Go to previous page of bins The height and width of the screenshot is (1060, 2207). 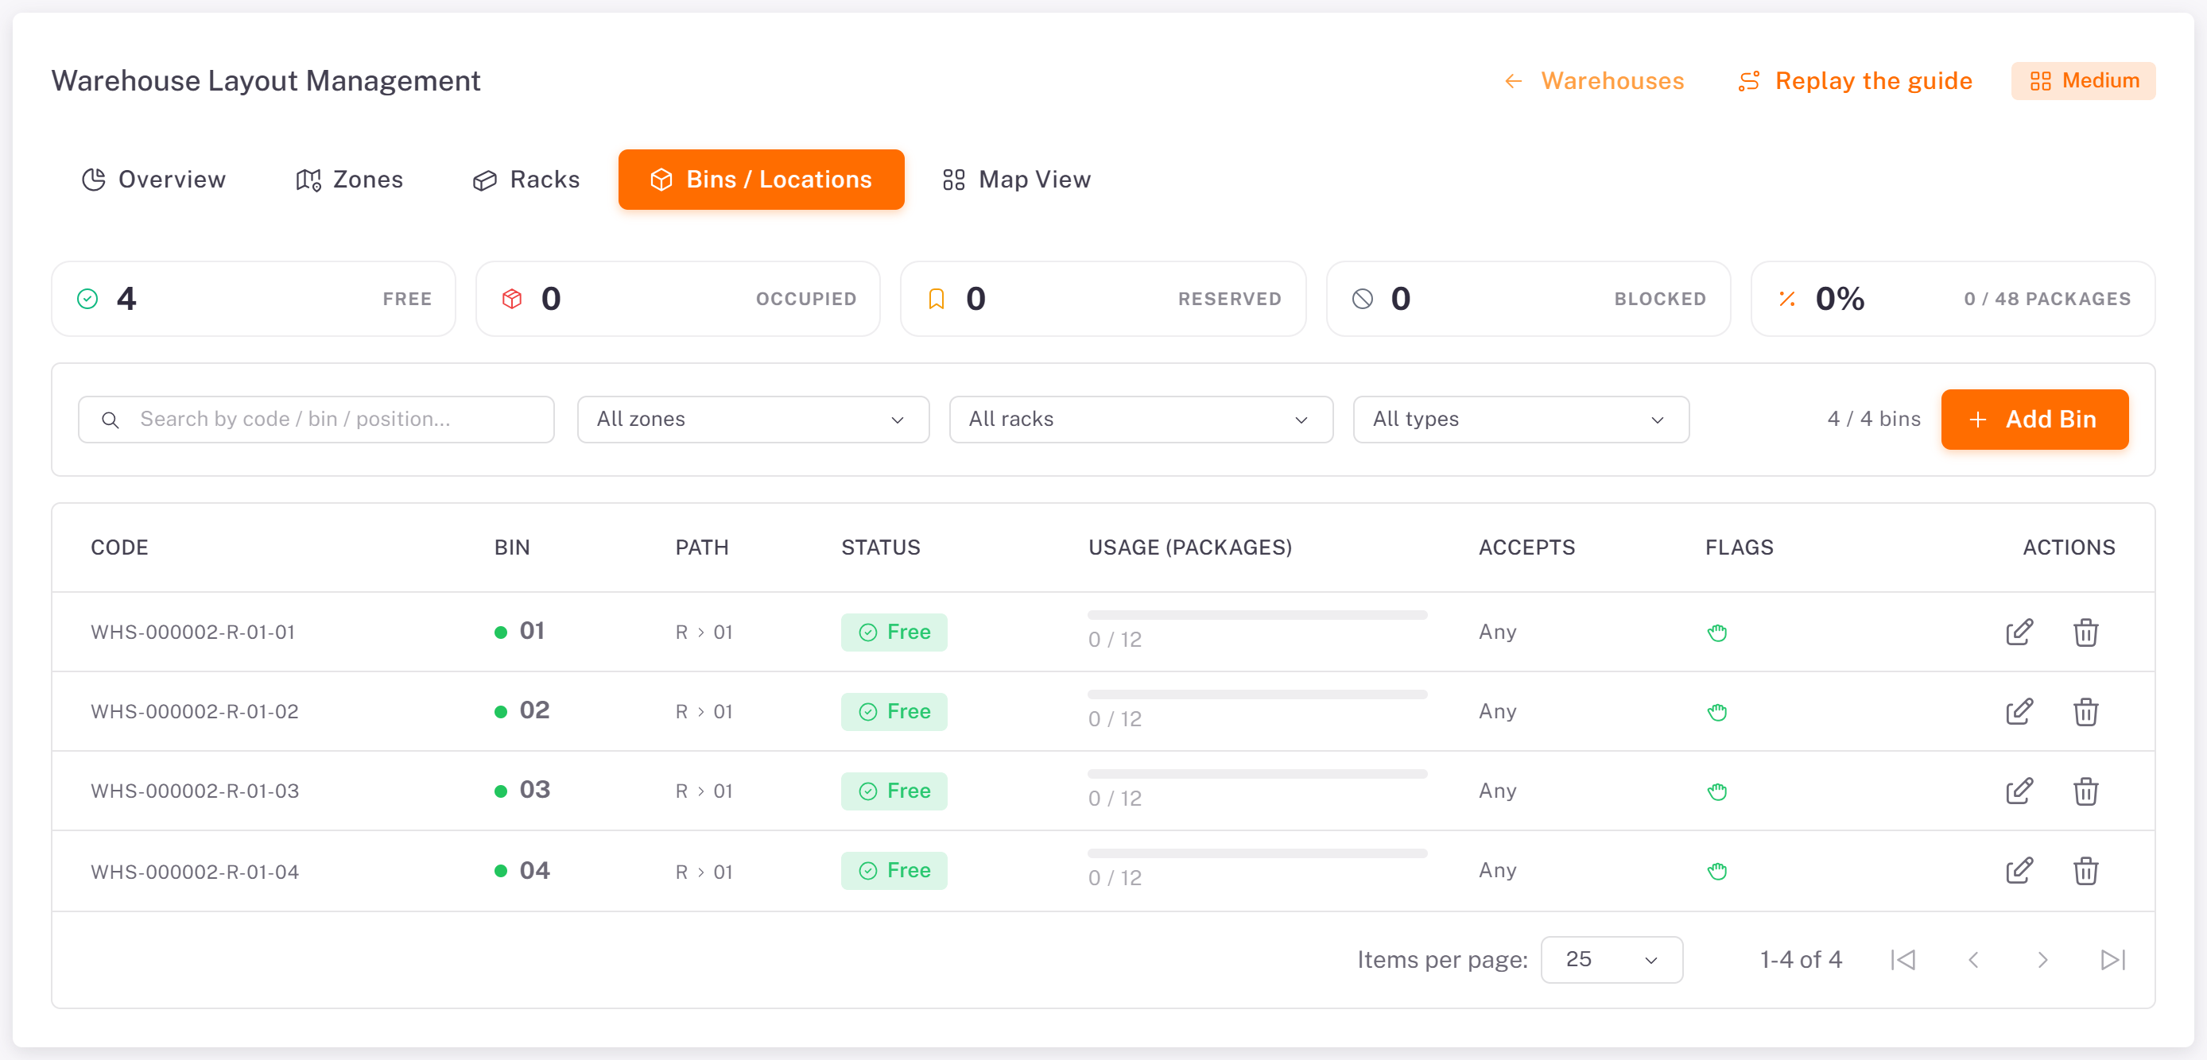pos(1973,960)
